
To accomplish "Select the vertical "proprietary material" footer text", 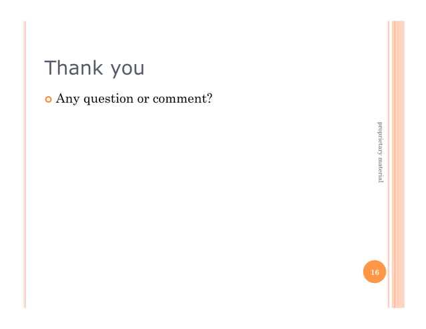I will pyautogui.click(x=381, y=152).
